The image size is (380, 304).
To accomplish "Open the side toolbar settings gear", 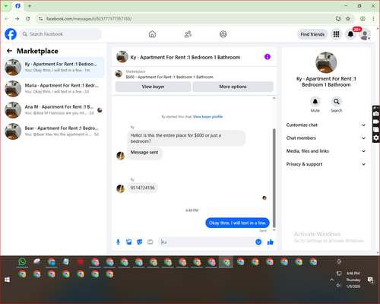I will click(376, 138).
